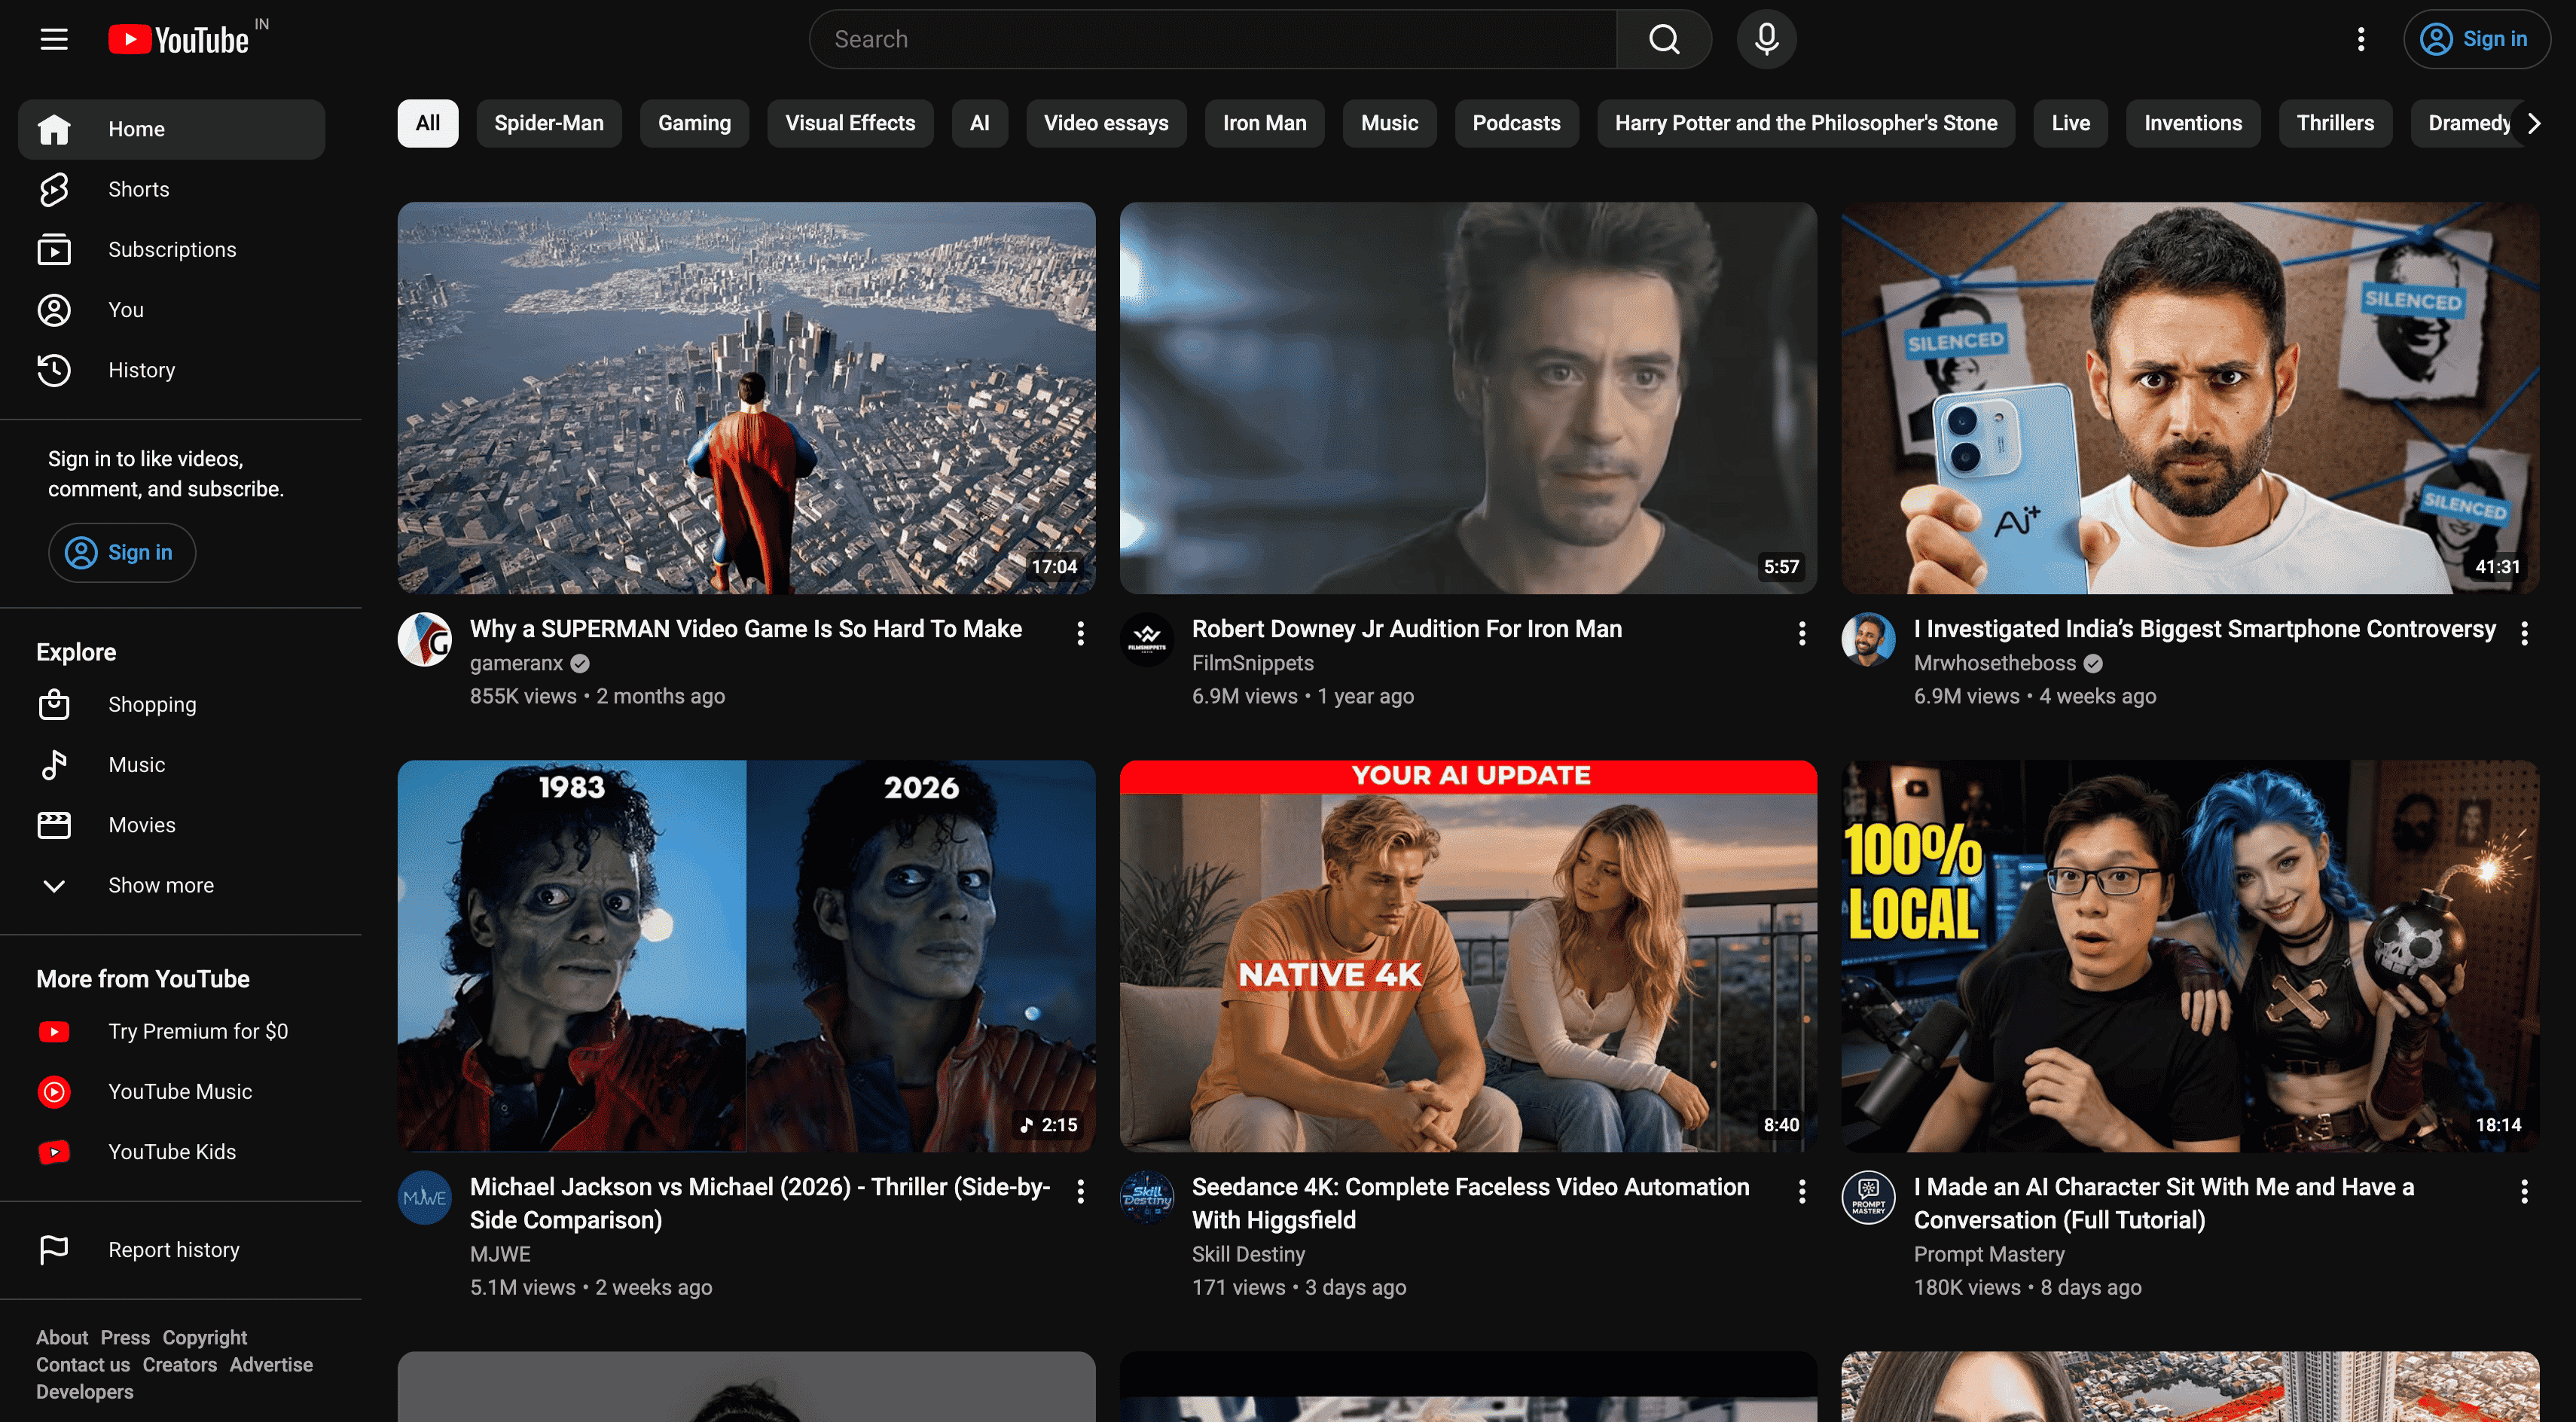Open the Copyright footer link
Viewport: 2576px width, 1422px height.
[205, 1337]
